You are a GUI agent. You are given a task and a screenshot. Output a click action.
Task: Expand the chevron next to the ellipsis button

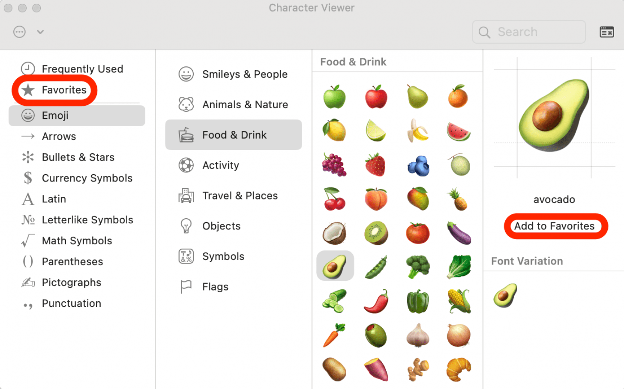coord(40,32)
